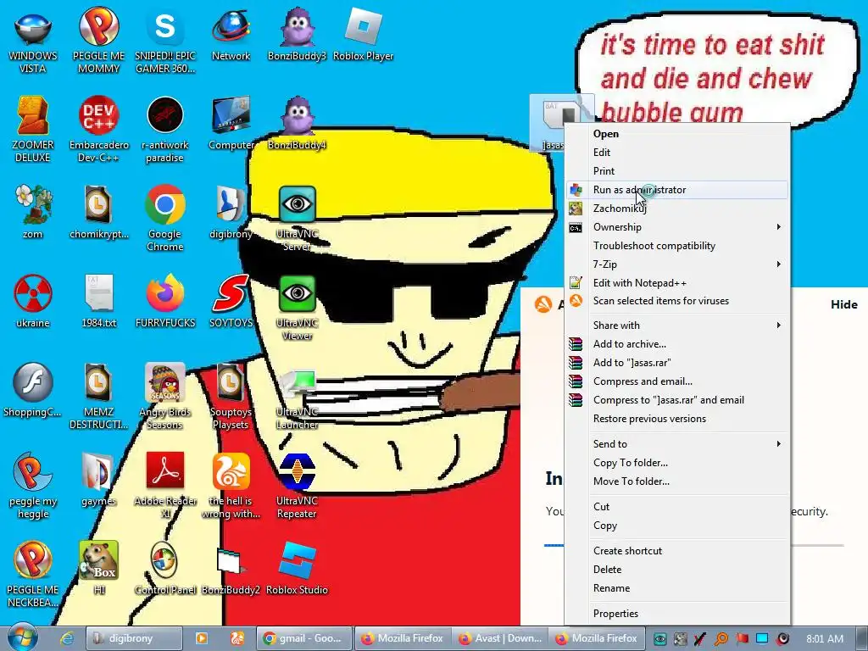Click the Show desktop strip on the taskbar

point(861,638)
